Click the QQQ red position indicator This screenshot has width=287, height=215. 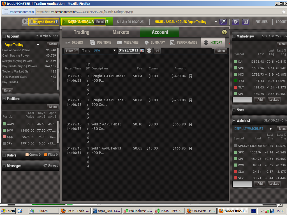4,137
